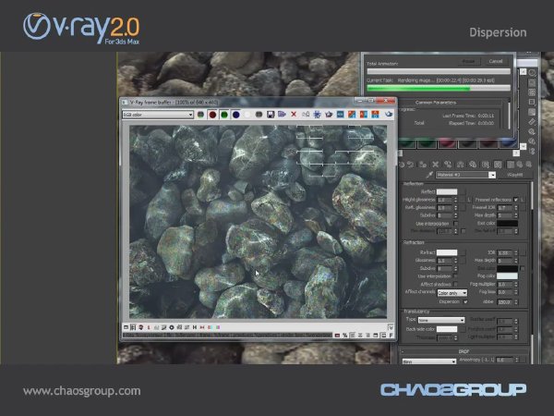Toggle L lock beside Hilight glossiness

click(x=469, y=200)
